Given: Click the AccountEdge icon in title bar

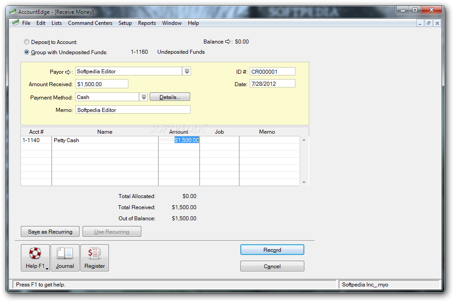Looking at the screenshot, I should (12, 12).
